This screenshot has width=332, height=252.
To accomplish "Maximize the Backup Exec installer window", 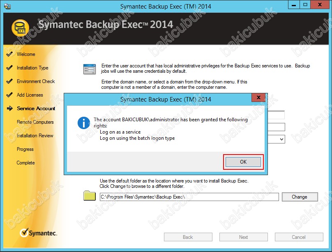I will (305, 5).
